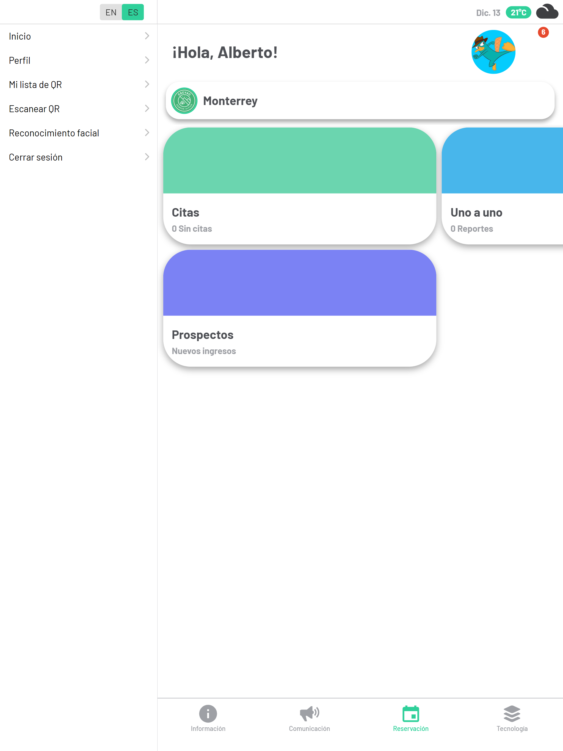Switch to the Tecnología tab label

(512, 728)
